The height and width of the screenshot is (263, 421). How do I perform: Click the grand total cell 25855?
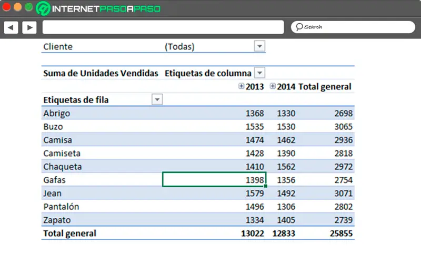point(340,233)
